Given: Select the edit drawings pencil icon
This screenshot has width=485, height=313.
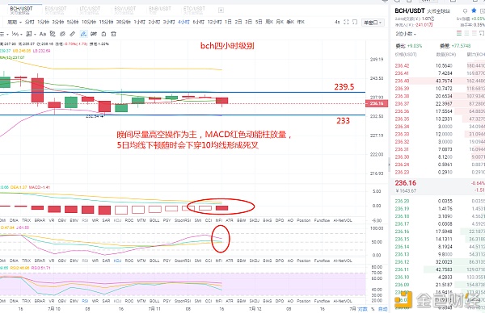Looking at the screenshot, I should 53,34.
